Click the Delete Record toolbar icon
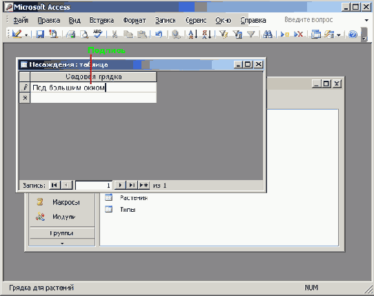Screen dimensions: 374x296 (298, 34)
